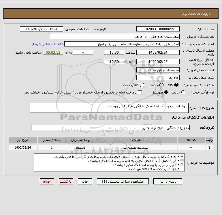Screen dimensions: 222x215
Task: Click the واحد شمارش column header
Action: [80, 140]
